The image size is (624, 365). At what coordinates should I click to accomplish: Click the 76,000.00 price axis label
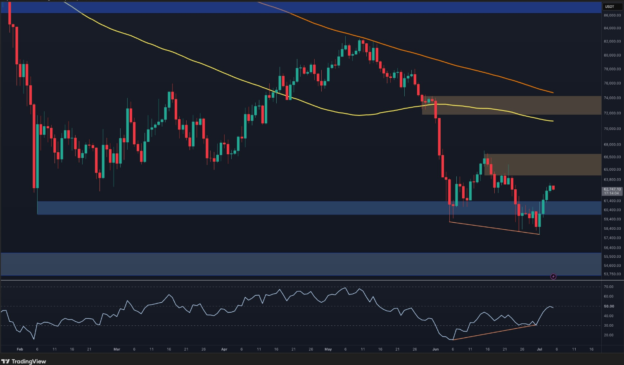612,83
